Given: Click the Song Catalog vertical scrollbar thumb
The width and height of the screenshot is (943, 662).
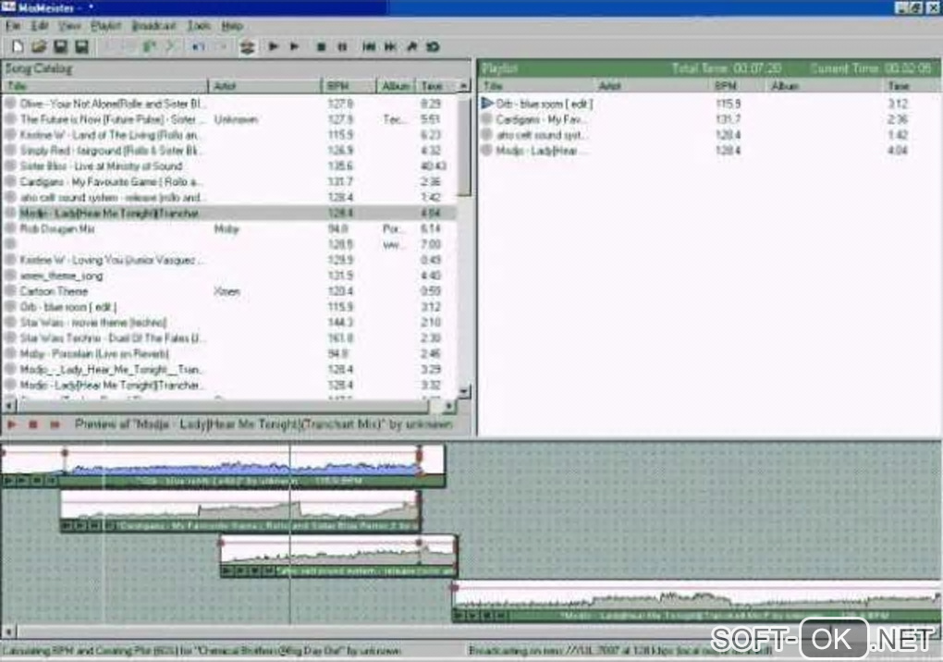Looking at the screenshot, I should coord(463,144).
